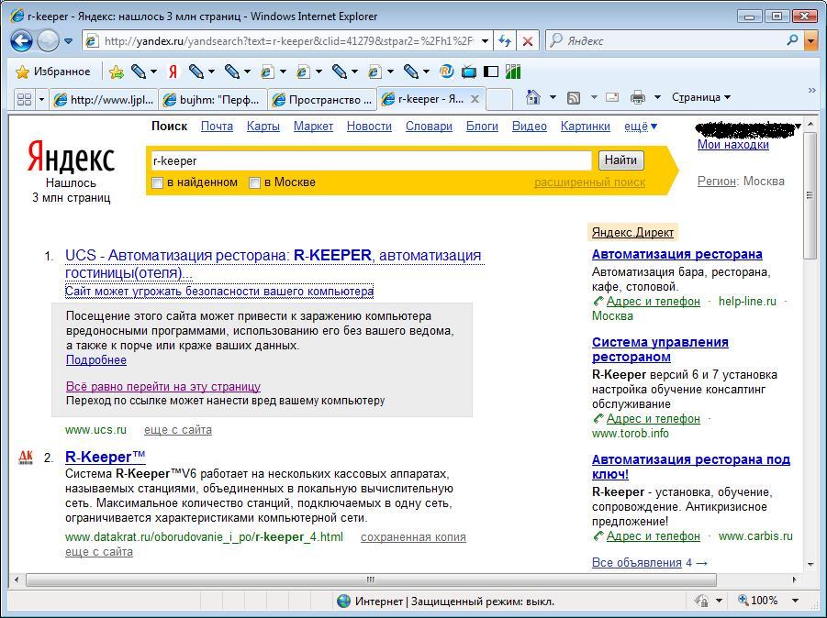Open the dropdown arrow beside RSS icon
The image size is (827, 618).
point(594,97)
